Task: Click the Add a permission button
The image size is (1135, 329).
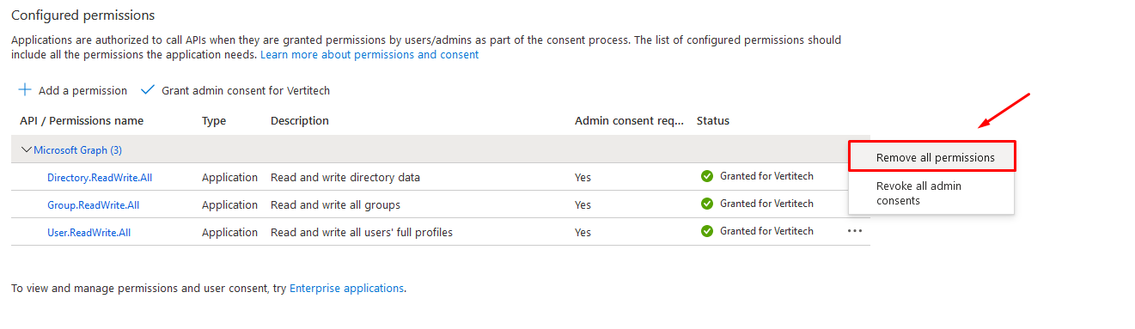Action: click(73, 90)
